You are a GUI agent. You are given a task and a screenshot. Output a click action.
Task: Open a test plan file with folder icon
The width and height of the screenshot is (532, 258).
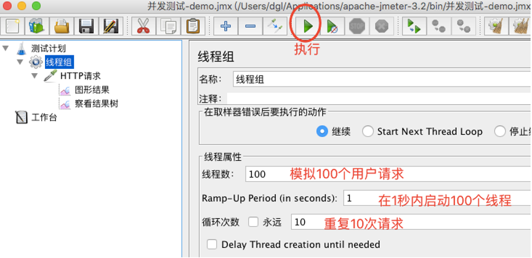click(x=62, y=26)
